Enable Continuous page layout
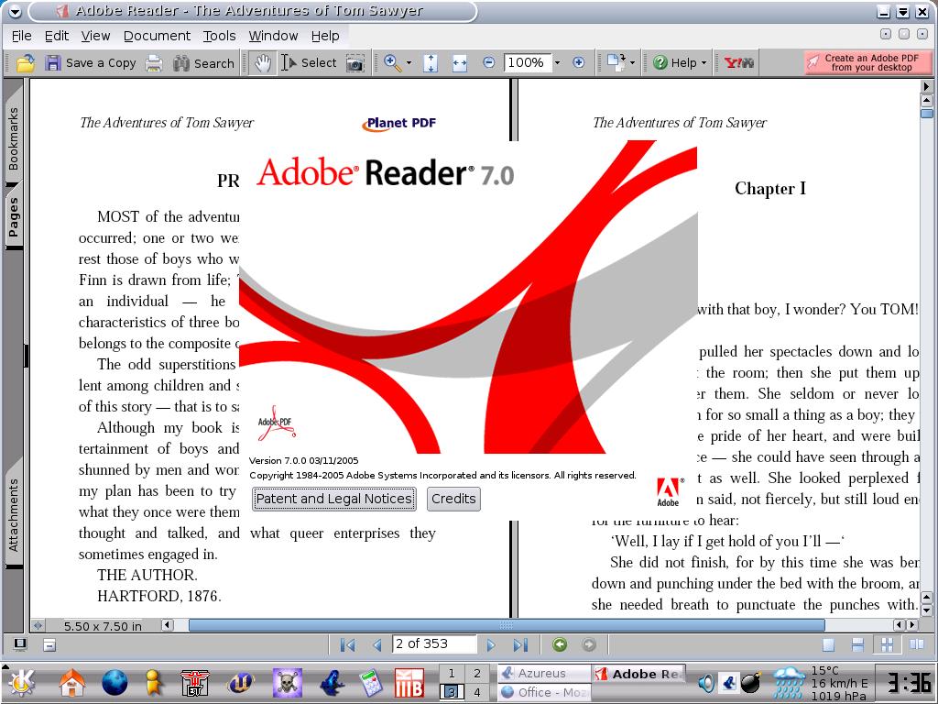This screenshot has height=704, width=938. pos(857,645)
